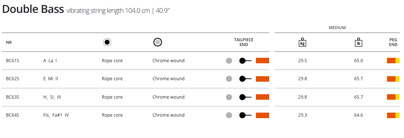This screenshot has width=404, height=138.
Task: Click the Double Bass heading
Action: coord(33,9)
